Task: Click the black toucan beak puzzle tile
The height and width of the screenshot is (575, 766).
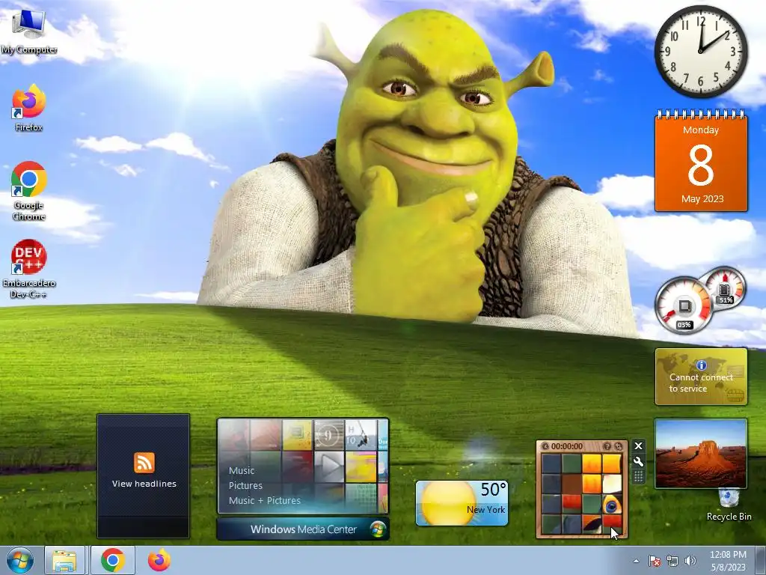Action: [x=592, y=524]
